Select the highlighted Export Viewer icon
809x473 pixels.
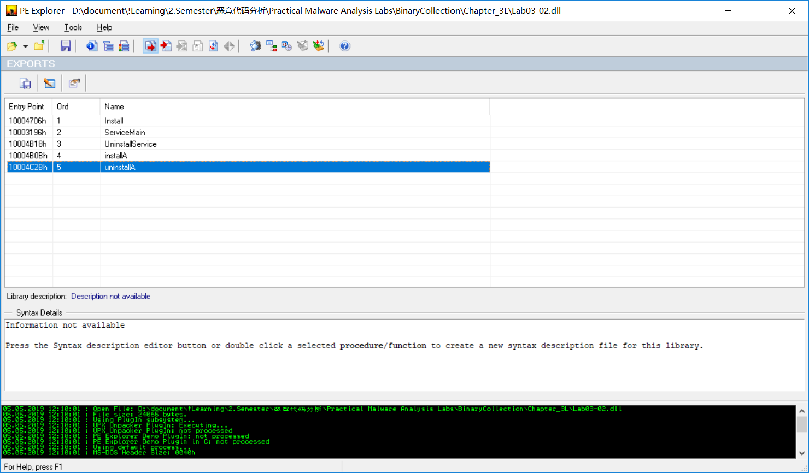[150, 46]
